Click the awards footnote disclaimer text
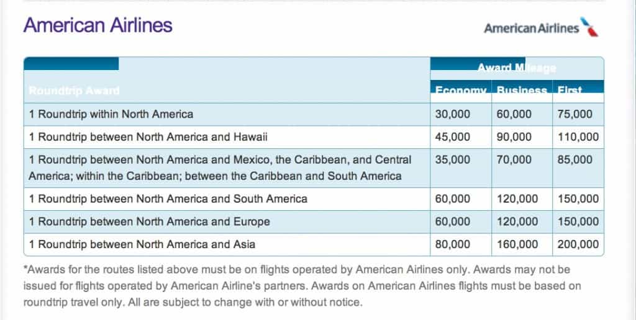This screenshot has width=636, height=320. coord(302,286)
